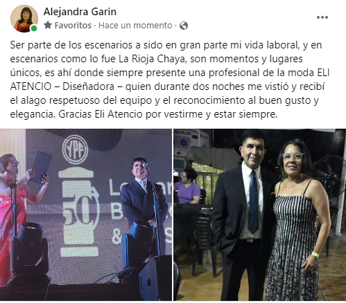Open Alejandra Garin's profile picture
The image size is (346, 303).
pos(24,19)
